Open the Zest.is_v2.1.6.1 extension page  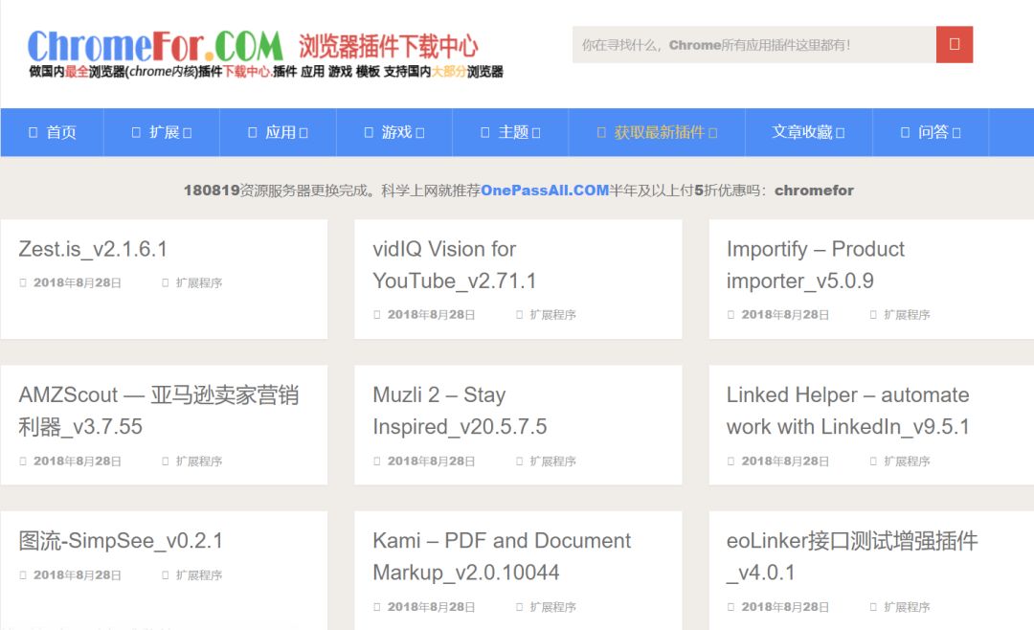(93, 249)
